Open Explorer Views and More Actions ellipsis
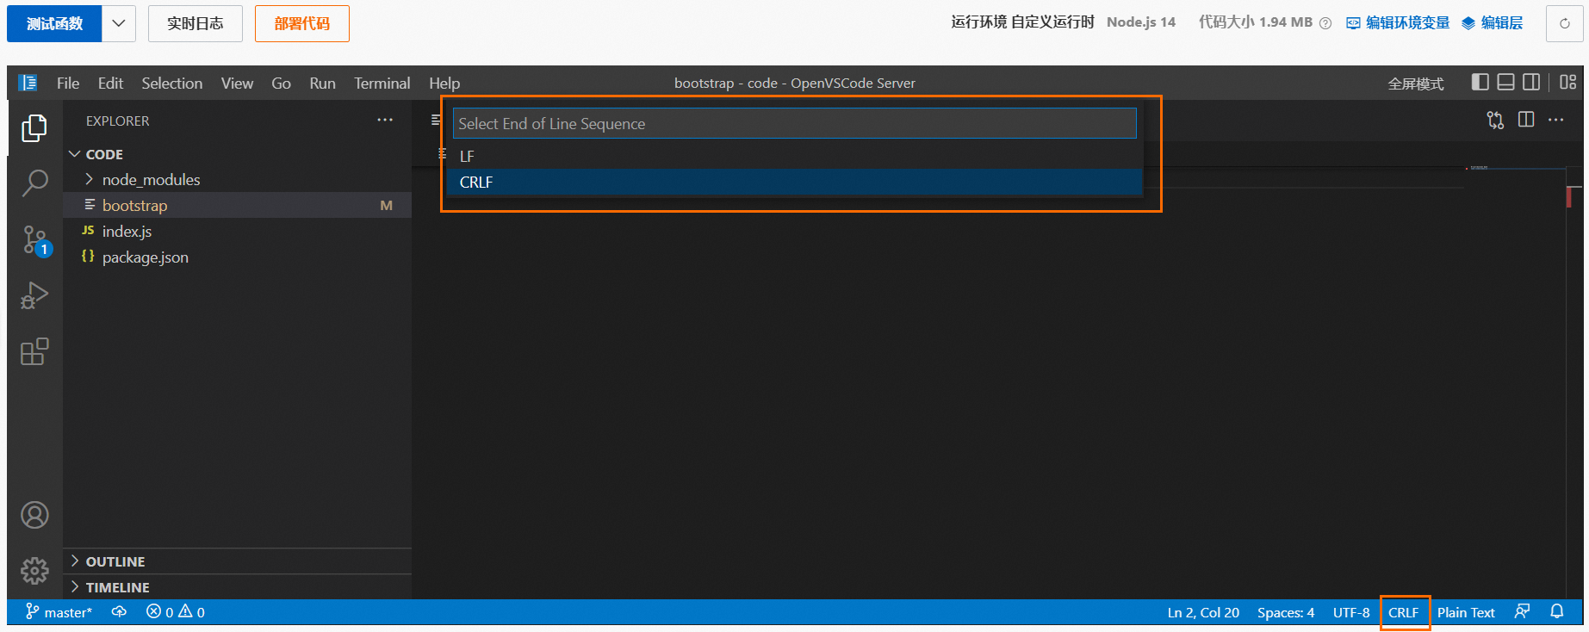The width and height of the screenshot is (1589, 632). 385,120
